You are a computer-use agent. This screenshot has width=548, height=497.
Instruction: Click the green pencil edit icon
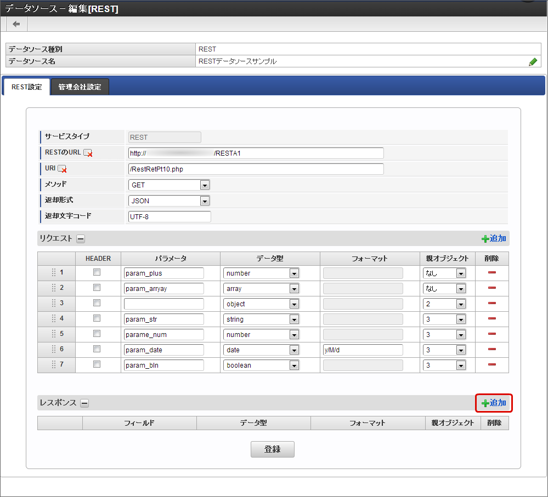click(533, 62)
